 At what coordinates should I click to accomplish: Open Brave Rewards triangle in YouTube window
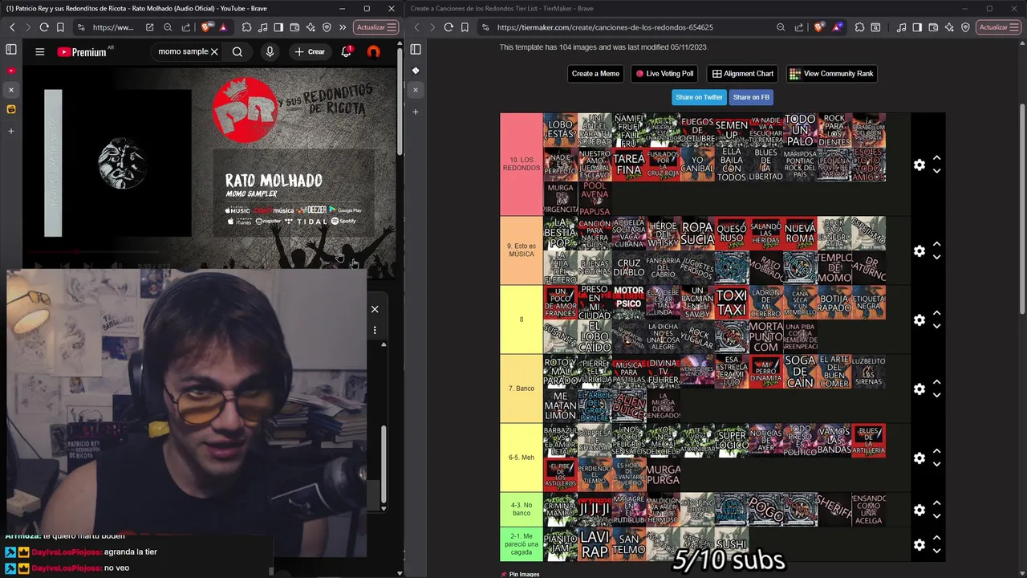pos(222,27)
